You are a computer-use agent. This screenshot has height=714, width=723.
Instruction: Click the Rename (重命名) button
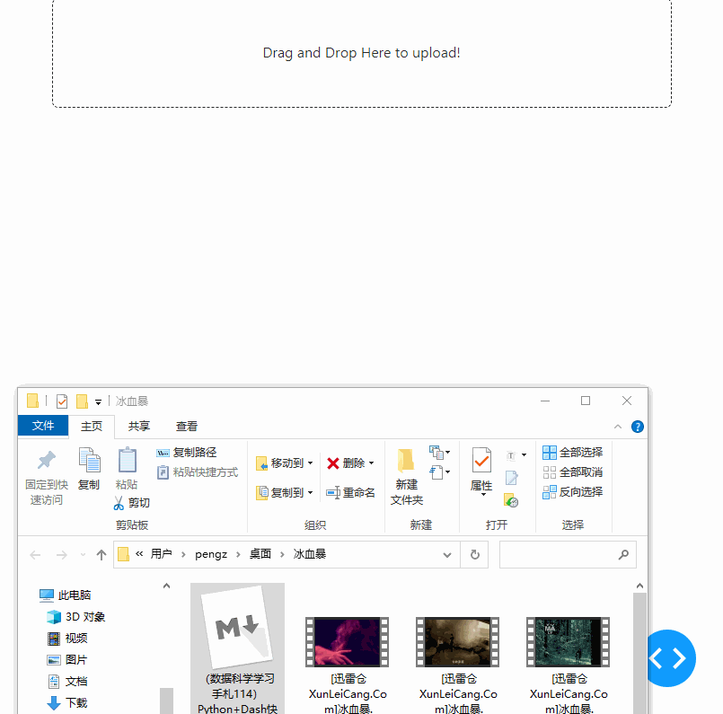pos(351,493)
